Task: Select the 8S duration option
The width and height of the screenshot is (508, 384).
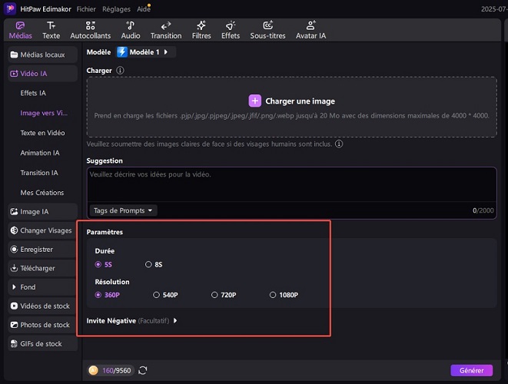Action: pyautogui.click(x=154, y=264)
